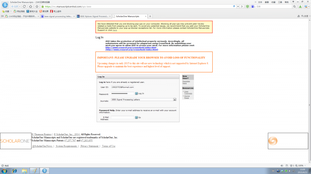
Task: Reload the page with the refresh icon
Action: point(24,7)
